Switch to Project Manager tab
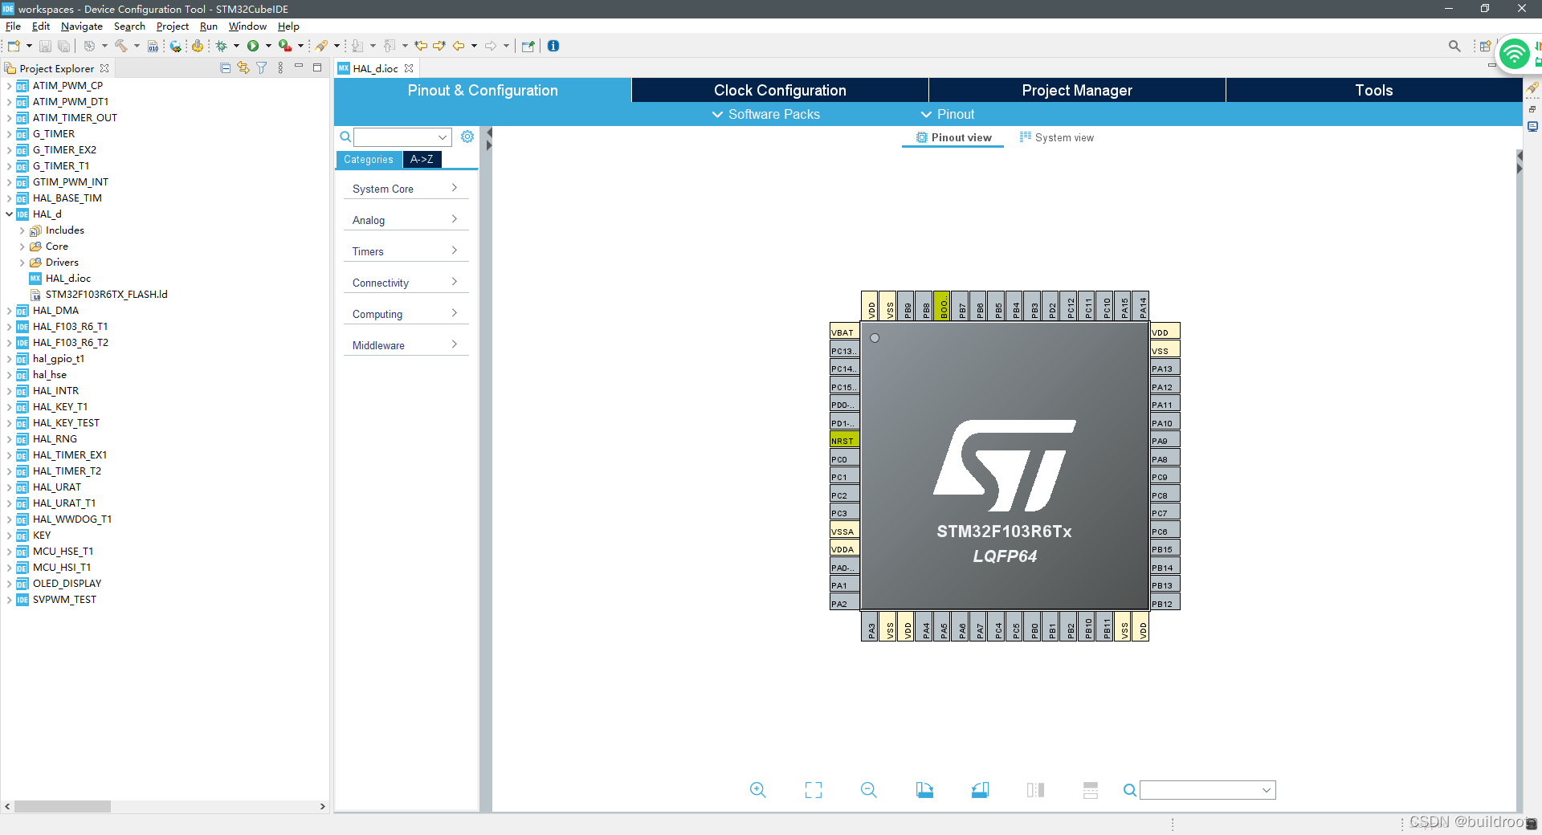1542x835 pixels. coord(1077,90)
